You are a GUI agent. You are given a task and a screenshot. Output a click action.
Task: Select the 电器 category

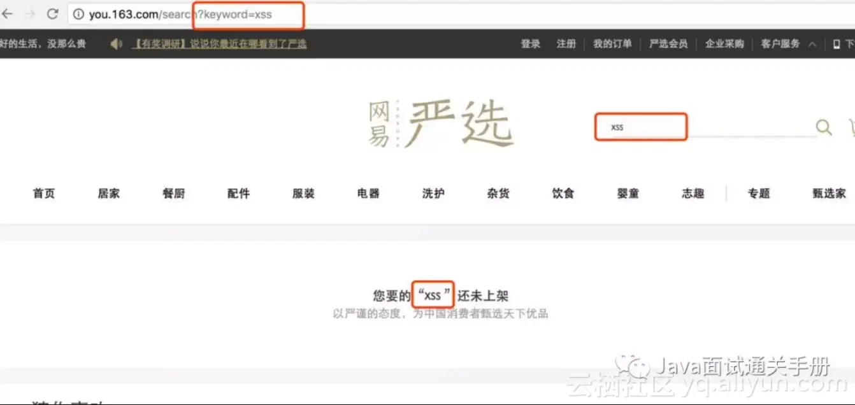(x=368, y=194)
